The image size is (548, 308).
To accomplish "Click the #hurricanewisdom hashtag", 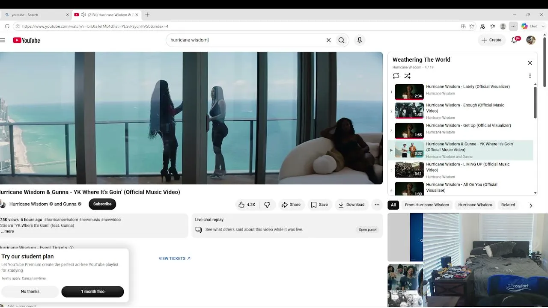I will point(61,219).
